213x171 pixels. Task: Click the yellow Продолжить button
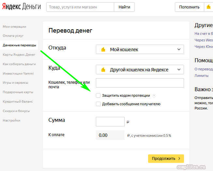[x=166, y=159]
